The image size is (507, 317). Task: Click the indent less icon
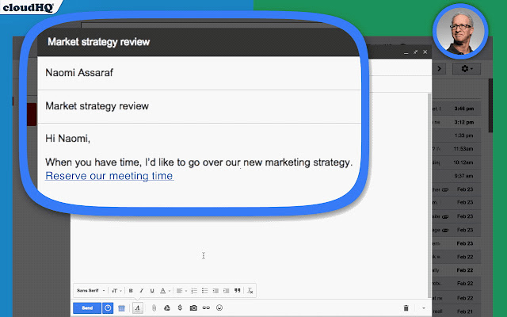(x=215, y=291)
